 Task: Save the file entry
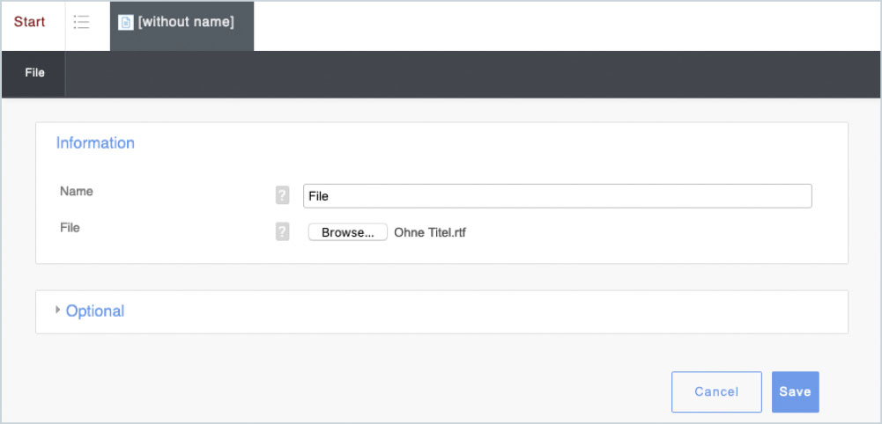point(796,392)
